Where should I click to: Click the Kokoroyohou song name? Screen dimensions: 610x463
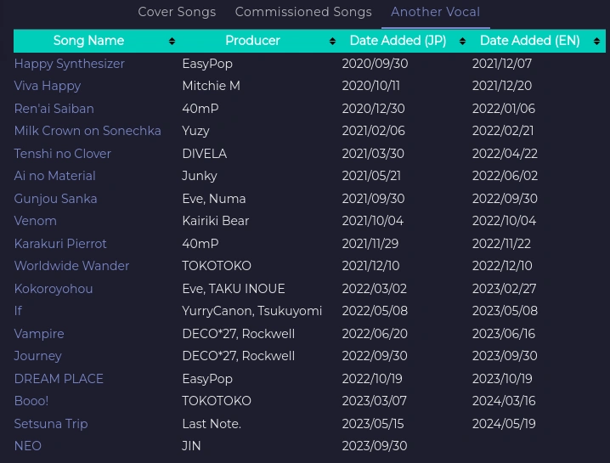pyautogui.click(x=54, y=289)
